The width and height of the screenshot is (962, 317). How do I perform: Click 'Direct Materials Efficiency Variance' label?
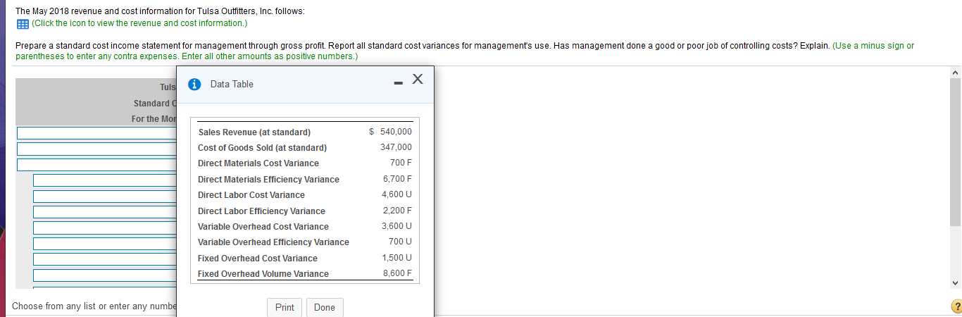point(268,180)
